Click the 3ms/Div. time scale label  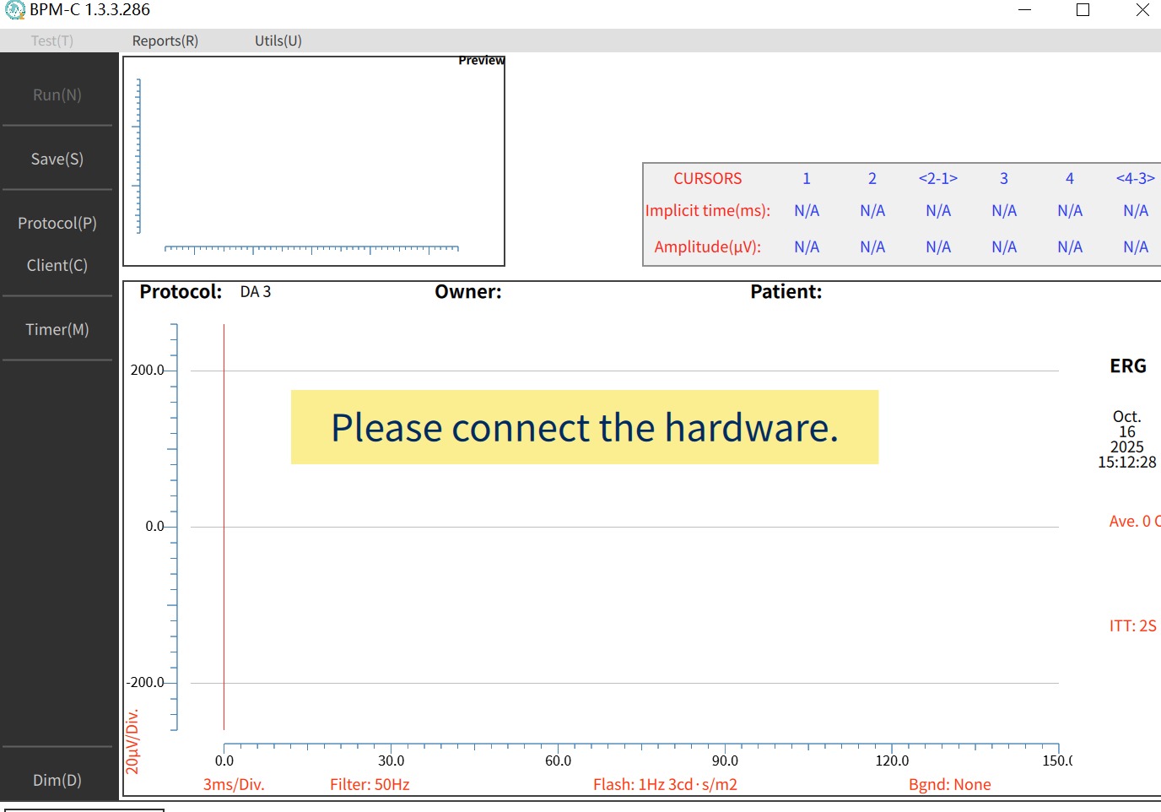234,784
